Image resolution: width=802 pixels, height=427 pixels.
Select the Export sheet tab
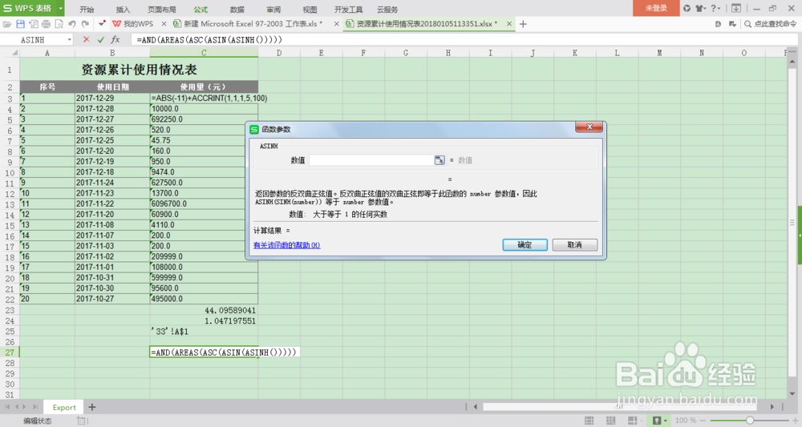point(64,407)
